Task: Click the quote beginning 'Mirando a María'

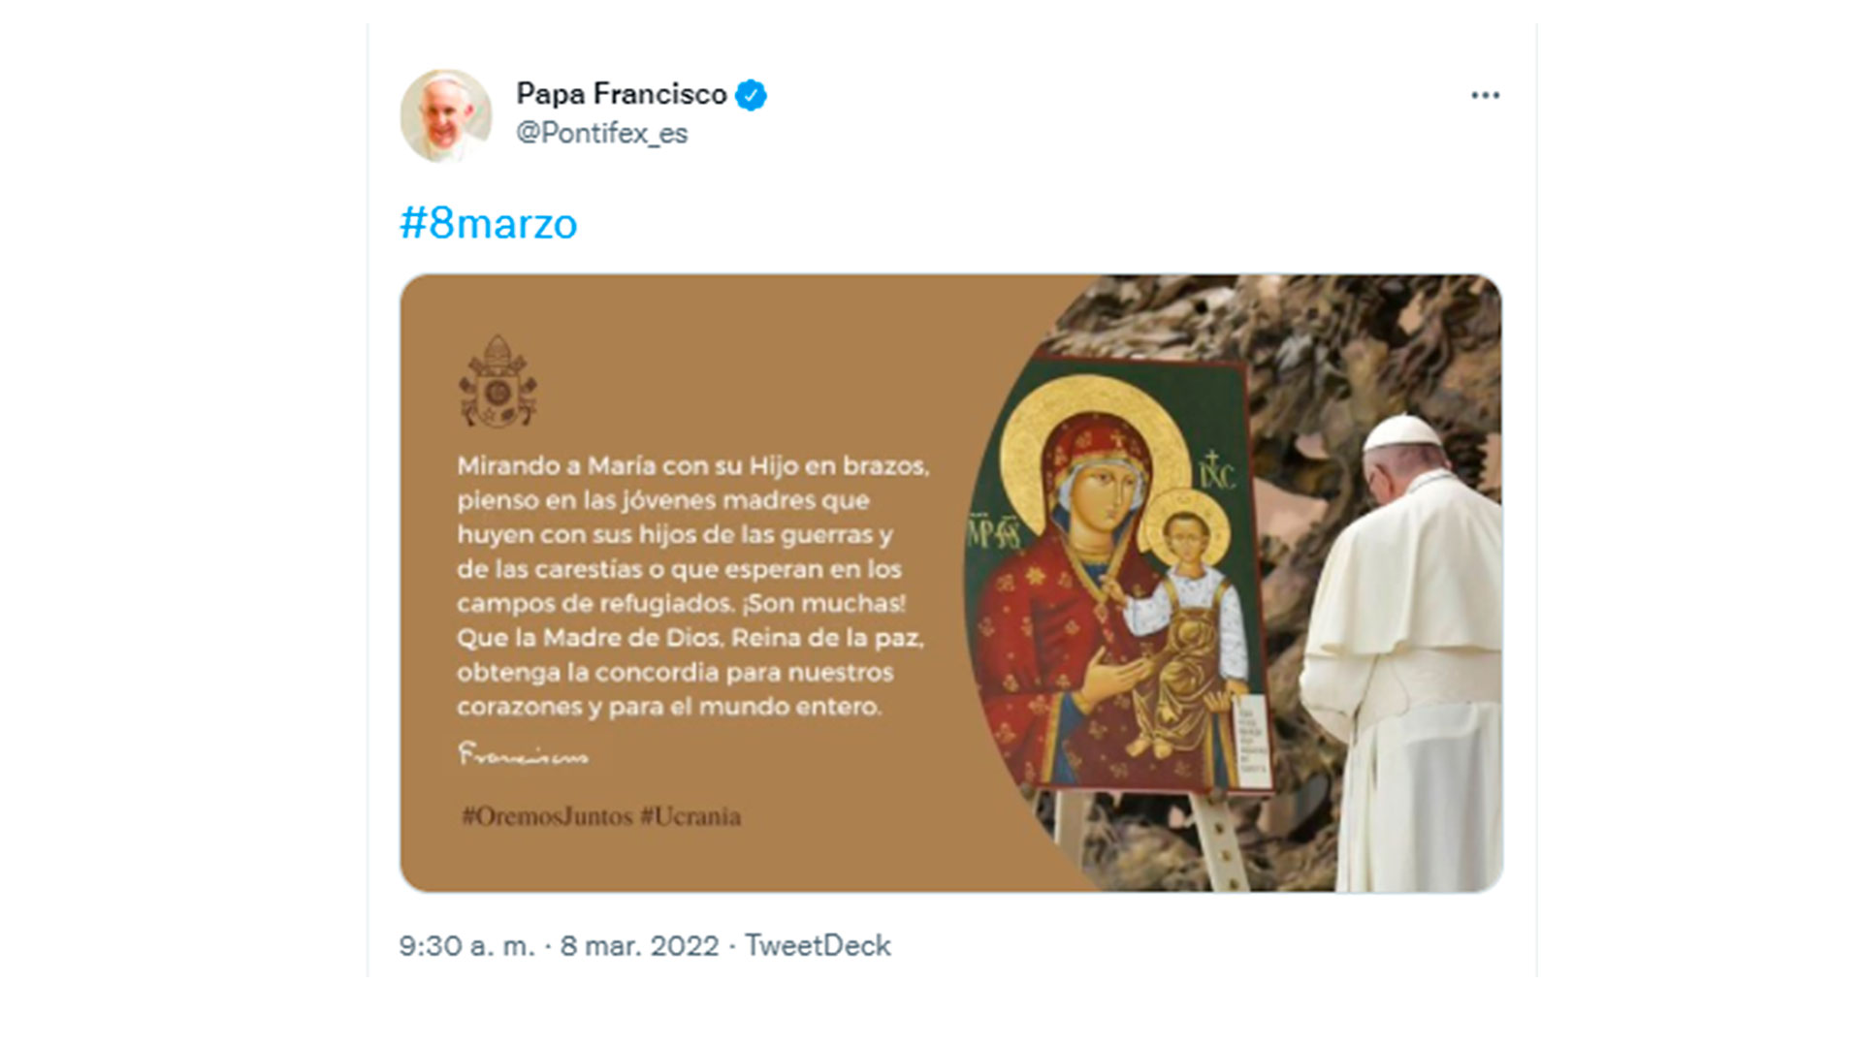Action: click(x=692, y=586)
